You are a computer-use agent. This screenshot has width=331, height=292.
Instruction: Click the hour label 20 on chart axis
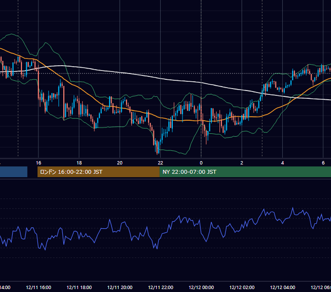pyautogui.click(x=120, y=163)
